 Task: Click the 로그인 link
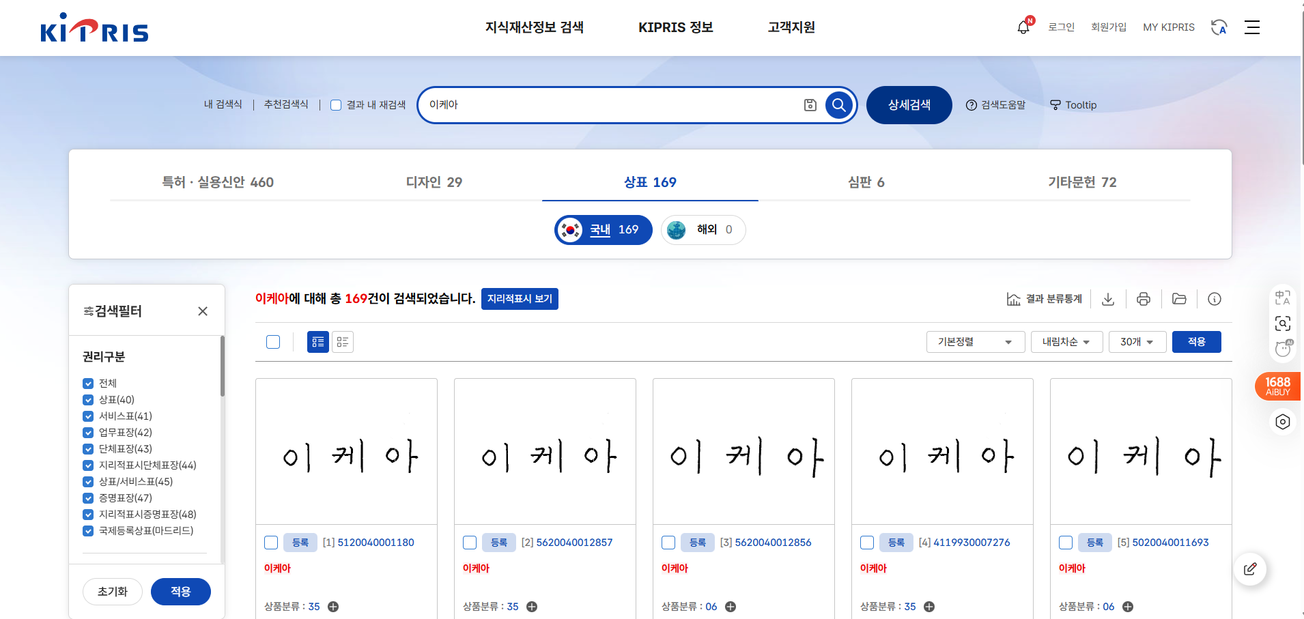(1062, 27)
